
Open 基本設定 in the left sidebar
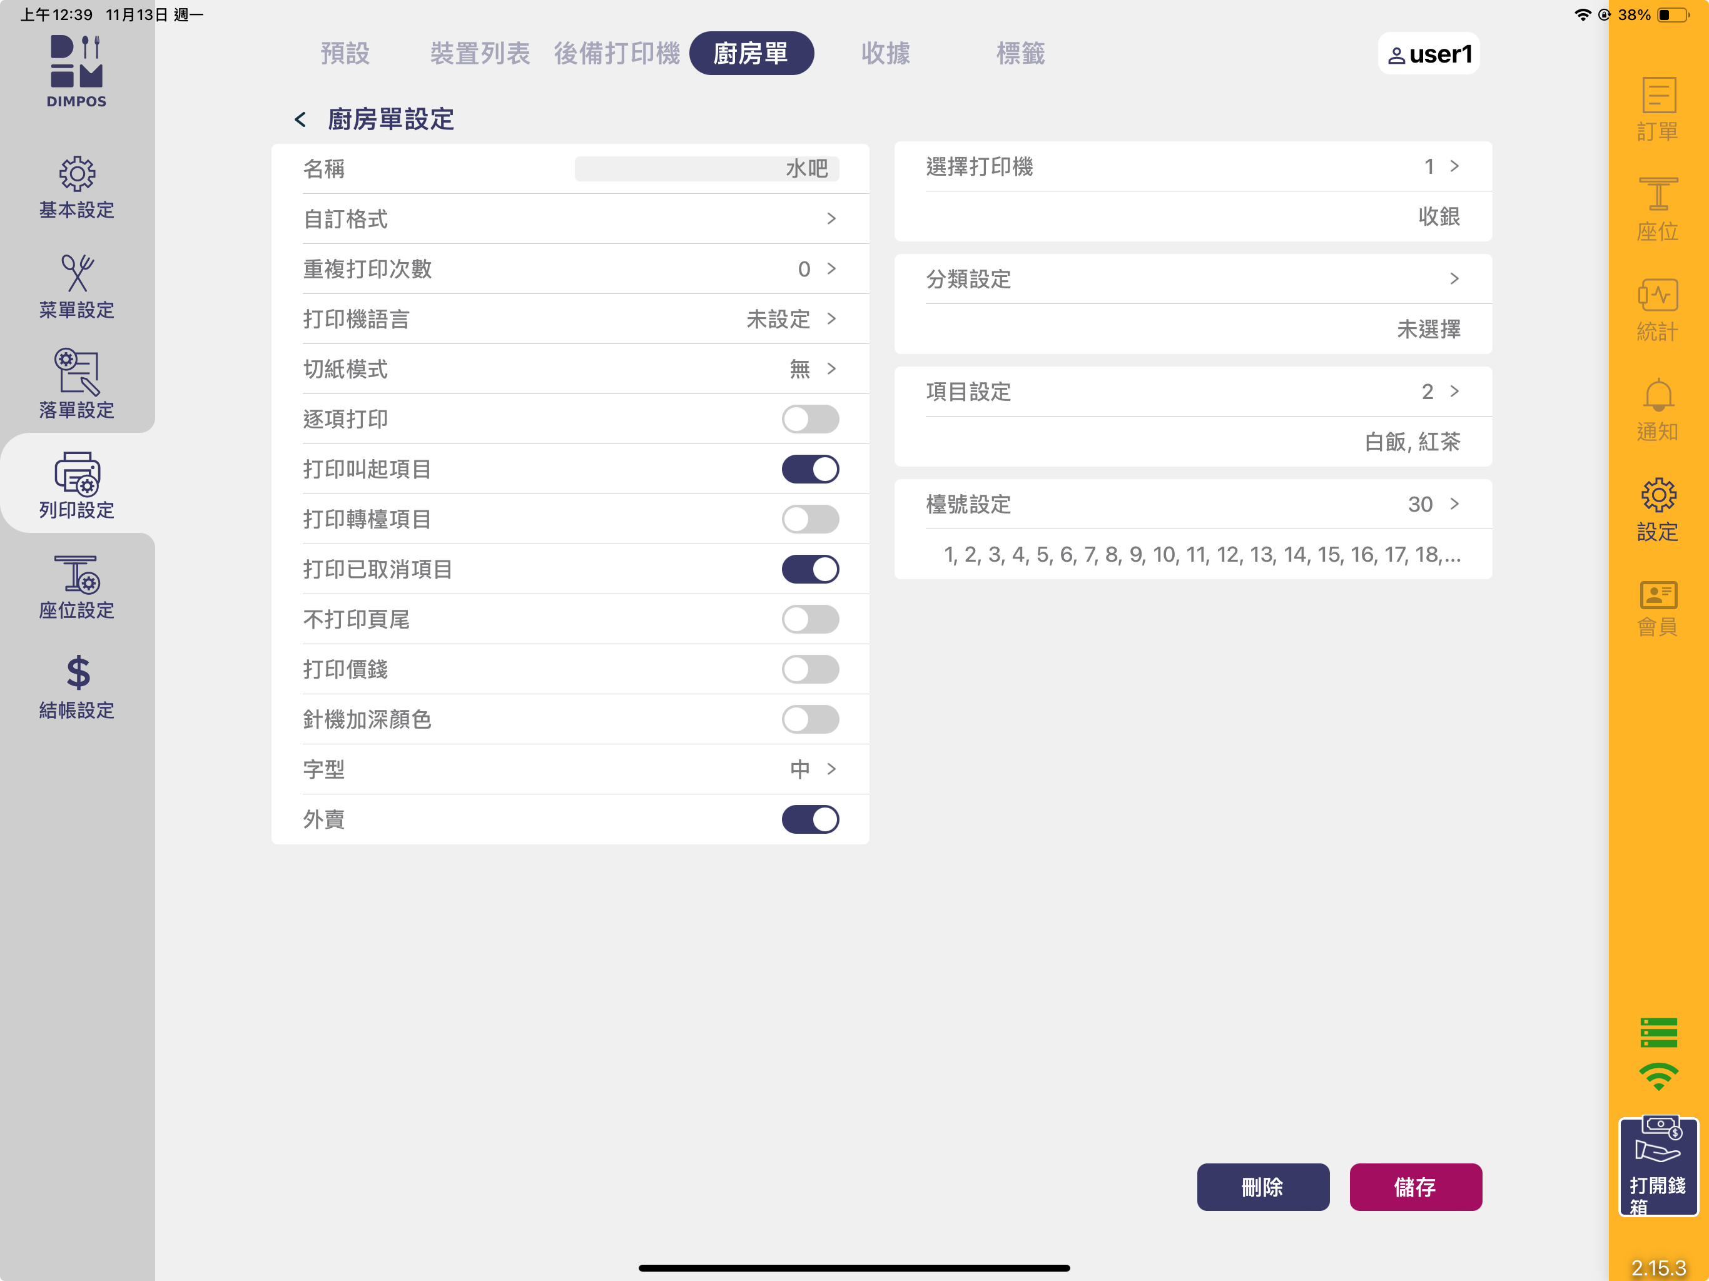coord(76,188)
